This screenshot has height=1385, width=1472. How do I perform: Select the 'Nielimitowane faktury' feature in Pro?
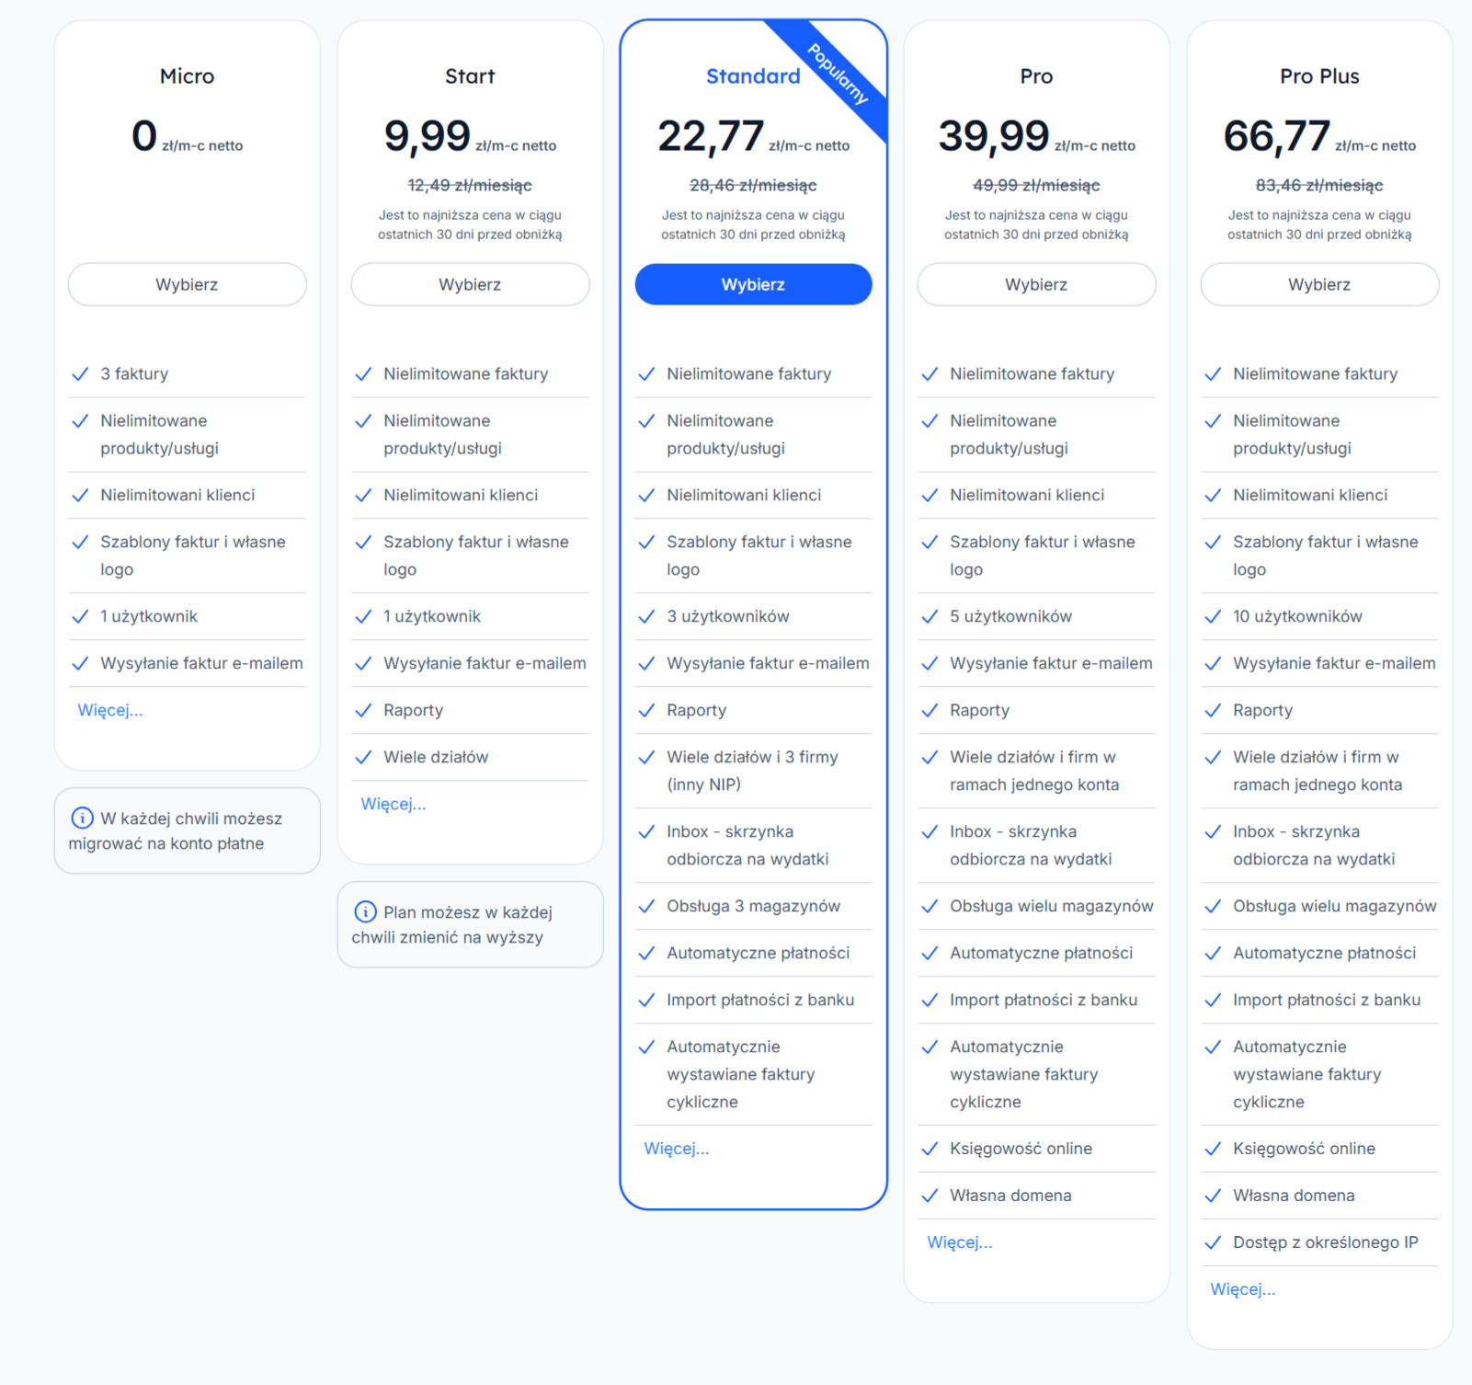pyautogui.click(x=1032, y=373)
